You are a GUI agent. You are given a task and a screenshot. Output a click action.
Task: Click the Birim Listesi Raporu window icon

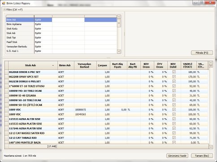tap(4, 3)
